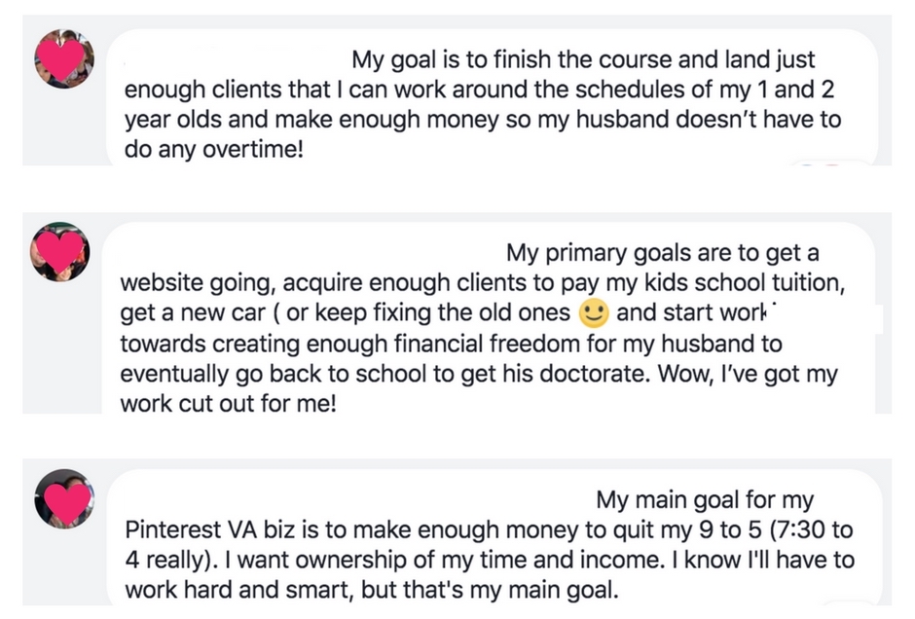Screen dimensions: 915x619
Task: Open the second commenter's heart-covered avatar
Action: [x=60, y=251]
